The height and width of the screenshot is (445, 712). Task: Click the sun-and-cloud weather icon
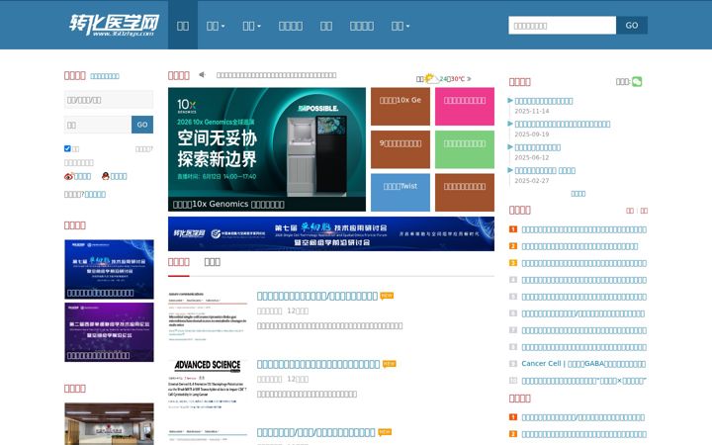[x=429, y=78]
